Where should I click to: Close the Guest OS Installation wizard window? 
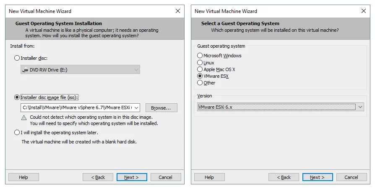point(178,11)
